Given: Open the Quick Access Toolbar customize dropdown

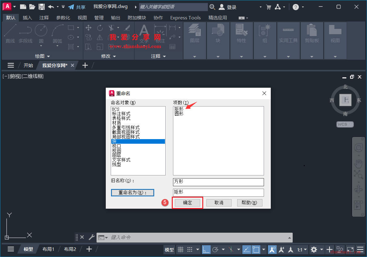Looking at the screenshot, I should [x=63, y=7].
